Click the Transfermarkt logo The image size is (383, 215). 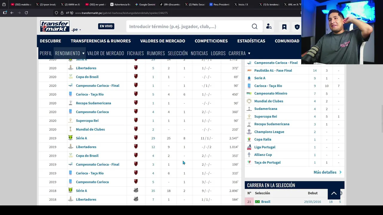pyautogui.click(x=55, y=26)
